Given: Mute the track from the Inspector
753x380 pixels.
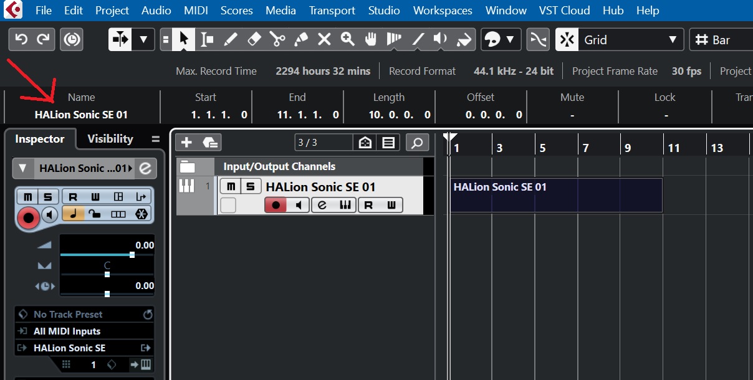Looking at the screenshot, I should pos(27,197).
